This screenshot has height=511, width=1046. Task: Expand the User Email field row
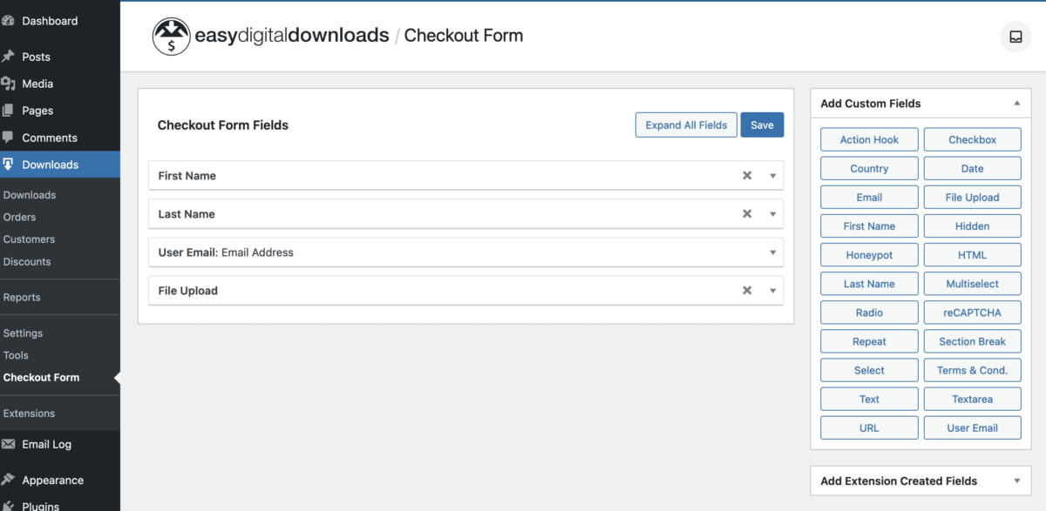coord(772,252)
